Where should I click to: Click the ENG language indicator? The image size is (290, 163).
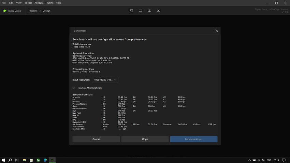tap(269, 160)
